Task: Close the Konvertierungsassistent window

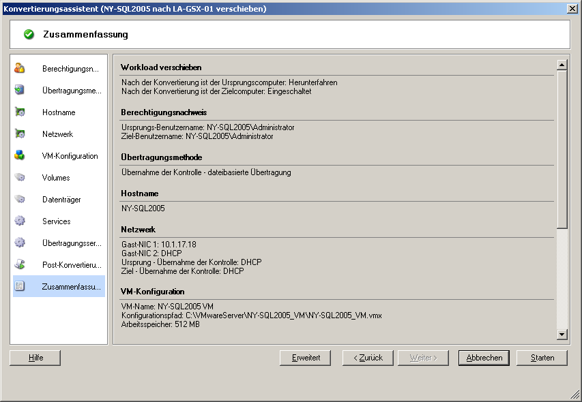Action: [x=572, y=9]
